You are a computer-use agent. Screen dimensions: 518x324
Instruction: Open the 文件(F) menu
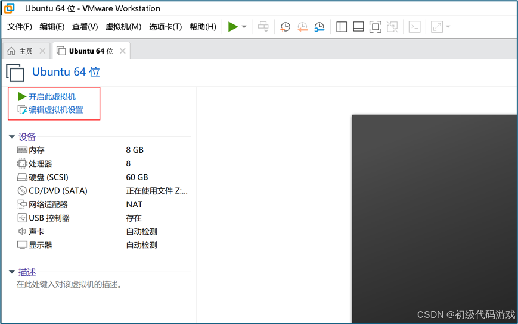[x=20, y=27]
